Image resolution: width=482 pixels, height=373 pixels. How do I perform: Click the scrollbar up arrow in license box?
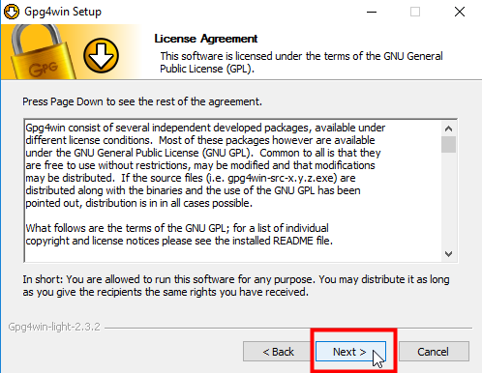coord(448,129)
